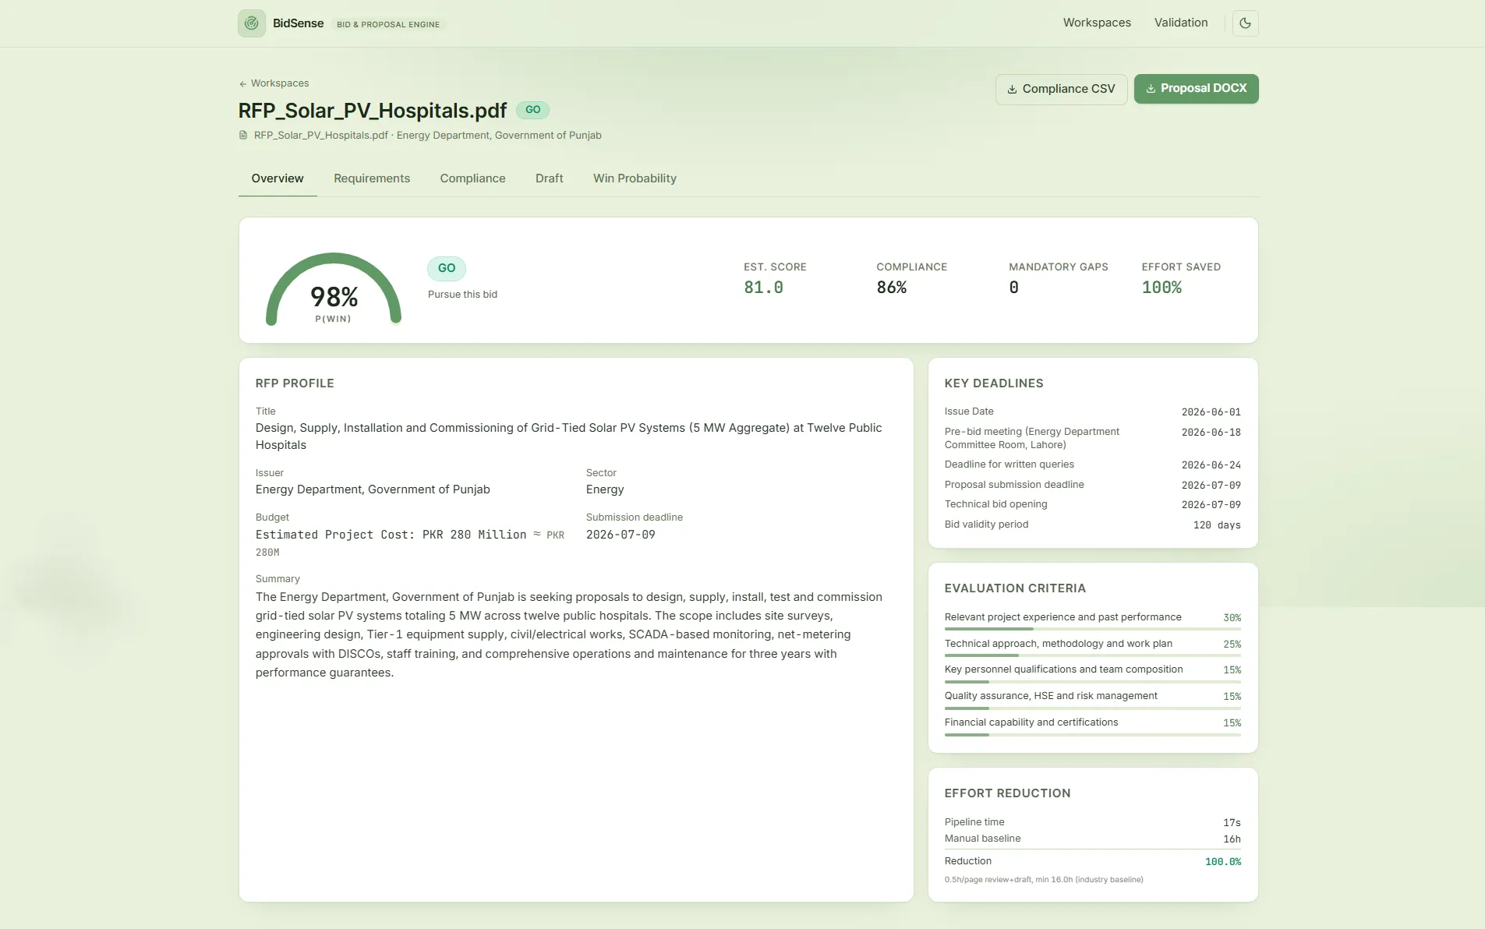Viewport: 1485px width, 929px height.
Task: Click the Quality assurance, HSE 15% bar
Action: (1092, 708)
